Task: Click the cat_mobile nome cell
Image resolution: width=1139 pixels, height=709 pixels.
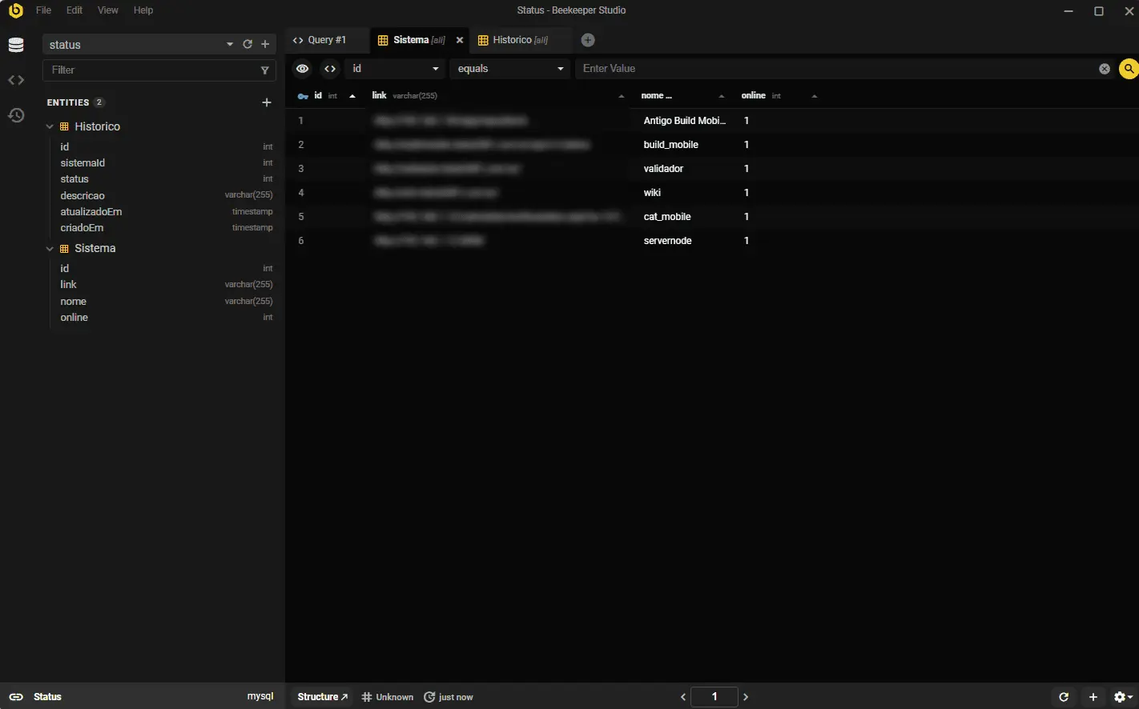Action: 684,217
